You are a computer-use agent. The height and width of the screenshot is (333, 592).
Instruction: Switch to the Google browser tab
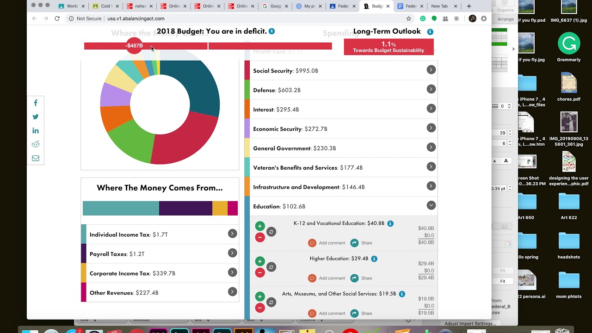coord(276,6)
